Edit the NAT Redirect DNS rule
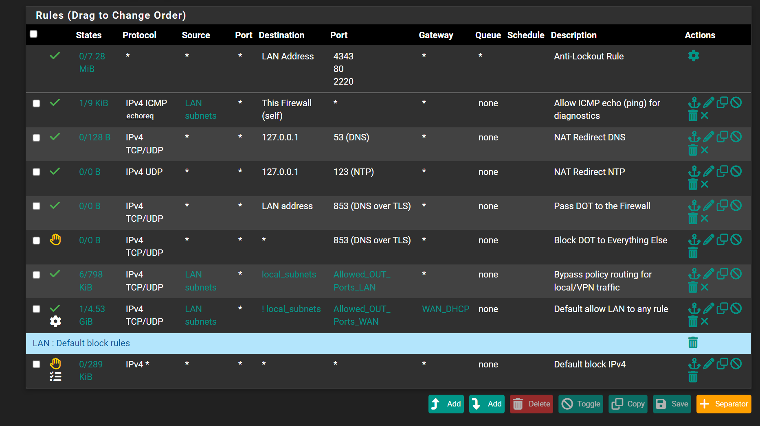The height and width of the screenshot is (426, 760). point(709,137)
